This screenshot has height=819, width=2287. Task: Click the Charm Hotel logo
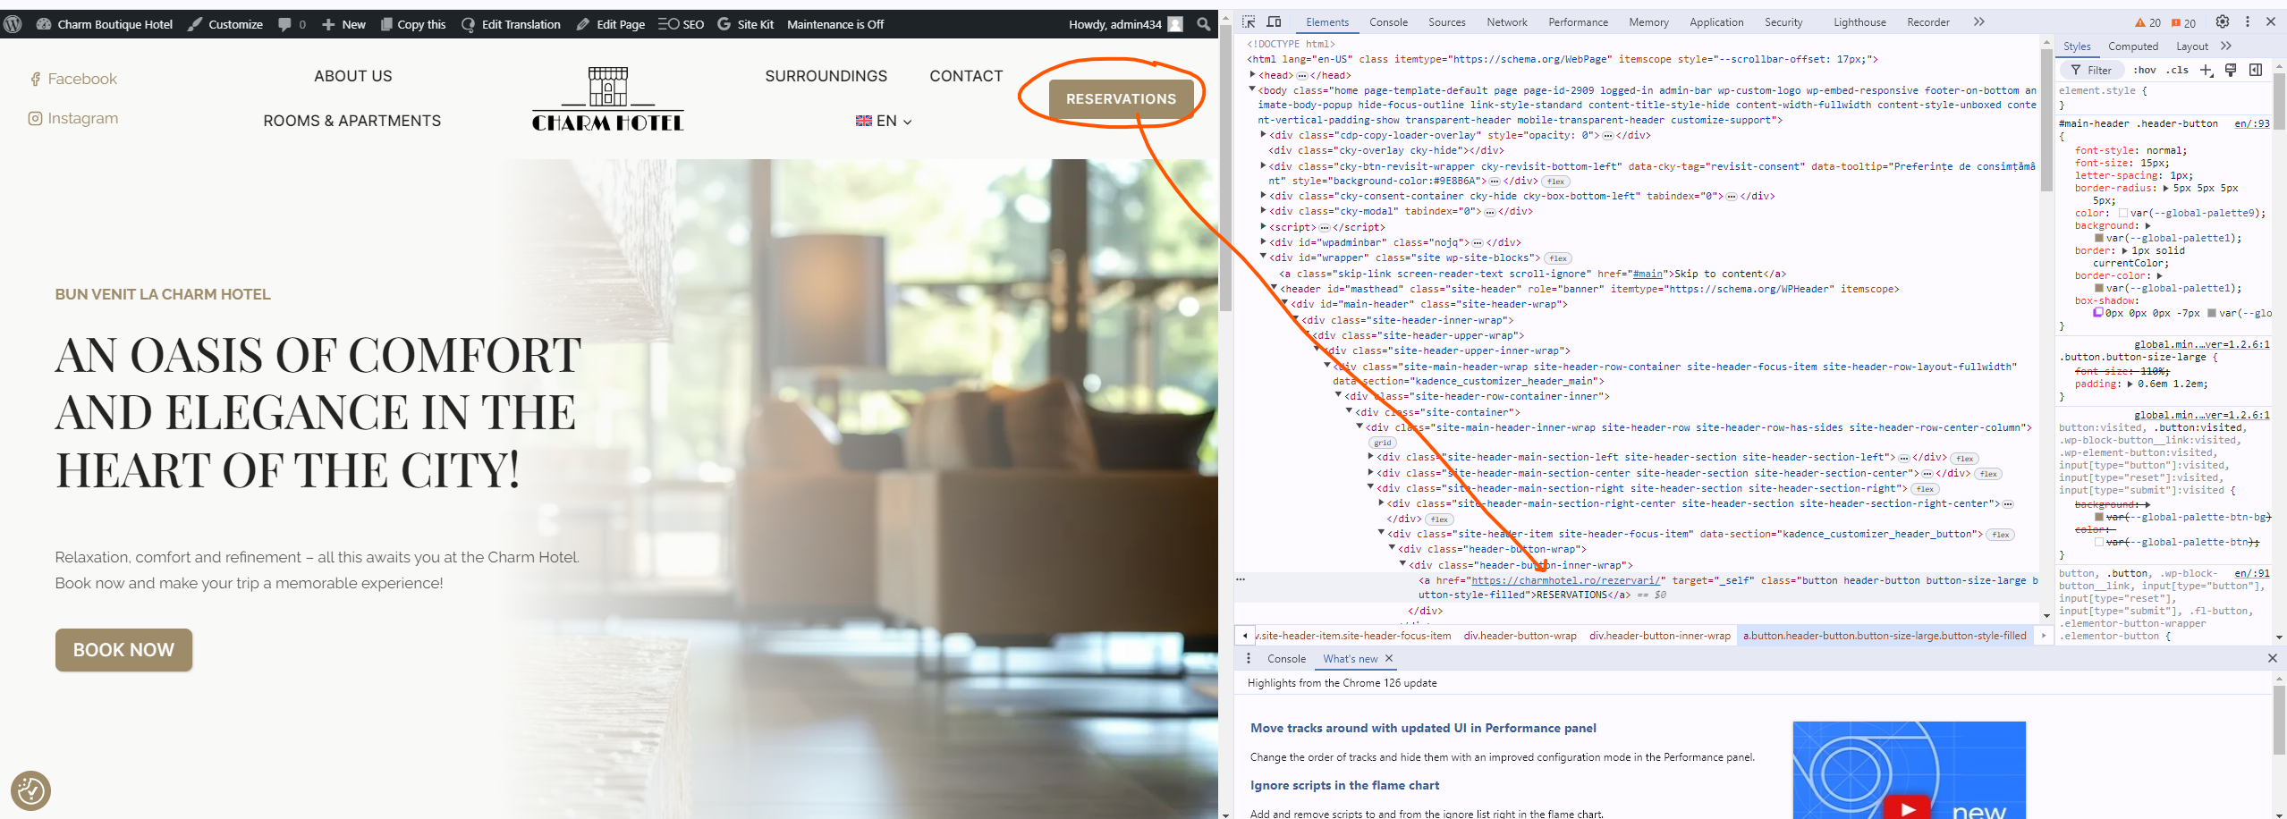click(608, 99)
